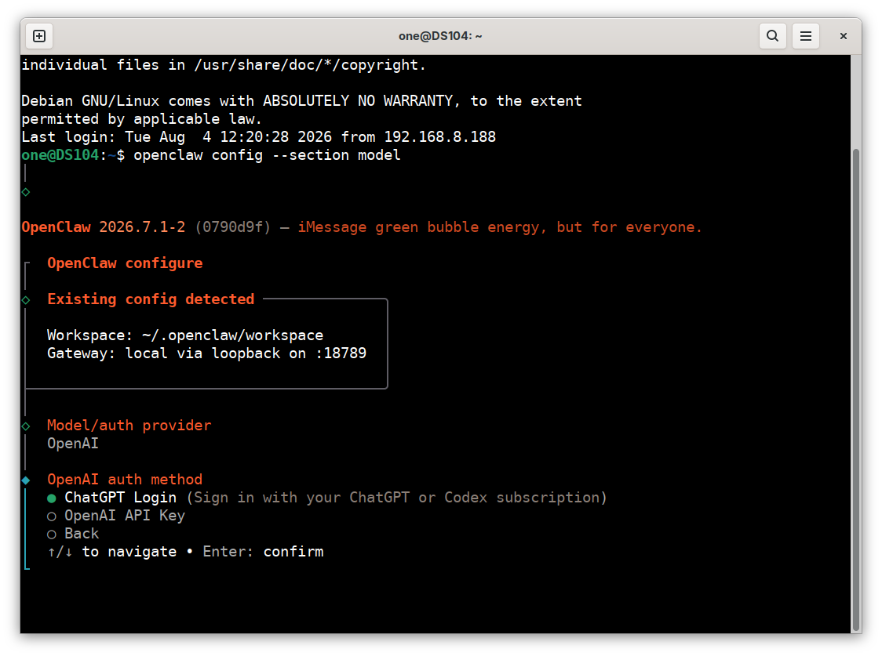Screen dimensions: 882x656
Task: Click the /usr/share/doc/*/copyright line
Action: 224,65
